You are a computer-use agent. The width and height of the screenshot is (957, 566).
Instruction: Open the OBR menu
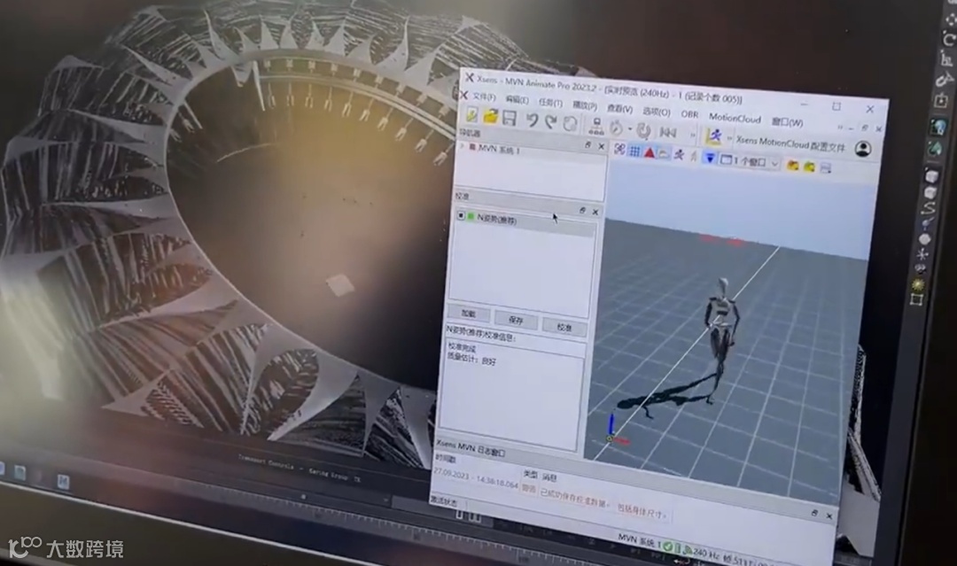(x=689, y=114)
